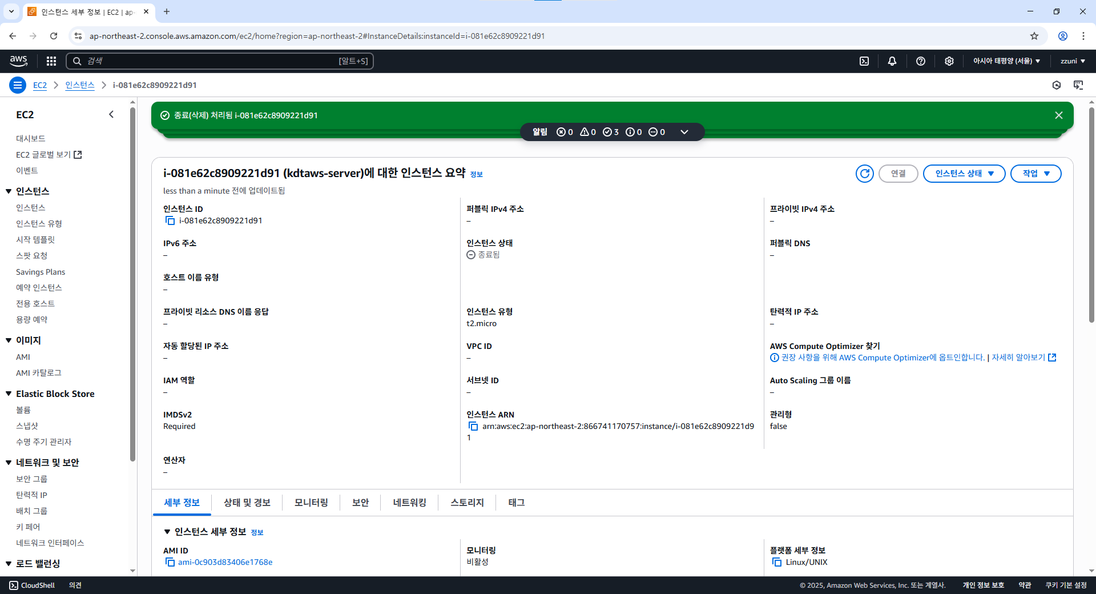Focus the AWS console search field

220,61
